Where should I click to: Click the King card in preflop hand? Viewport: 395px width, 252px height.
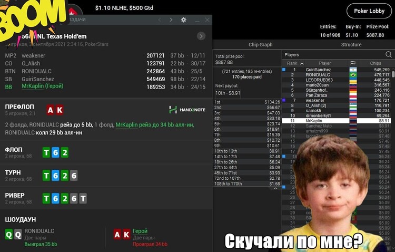click(x=60, y=110)
